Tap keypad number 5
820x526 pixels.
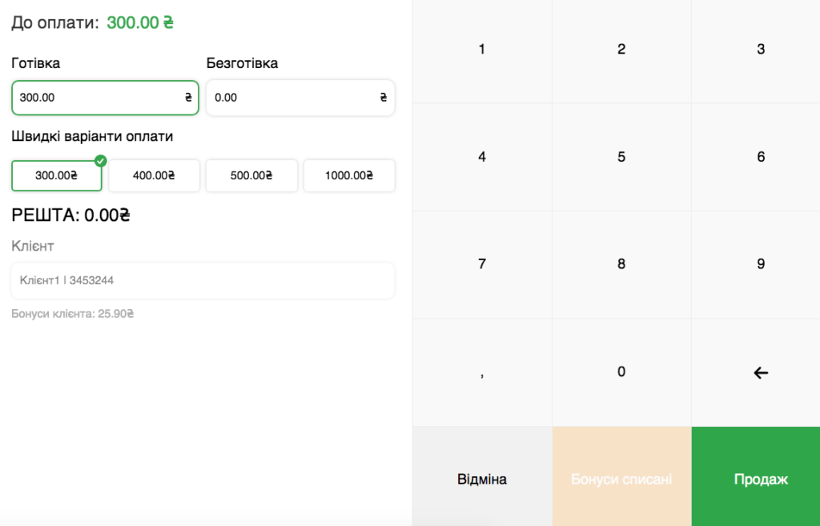(621, 157)
